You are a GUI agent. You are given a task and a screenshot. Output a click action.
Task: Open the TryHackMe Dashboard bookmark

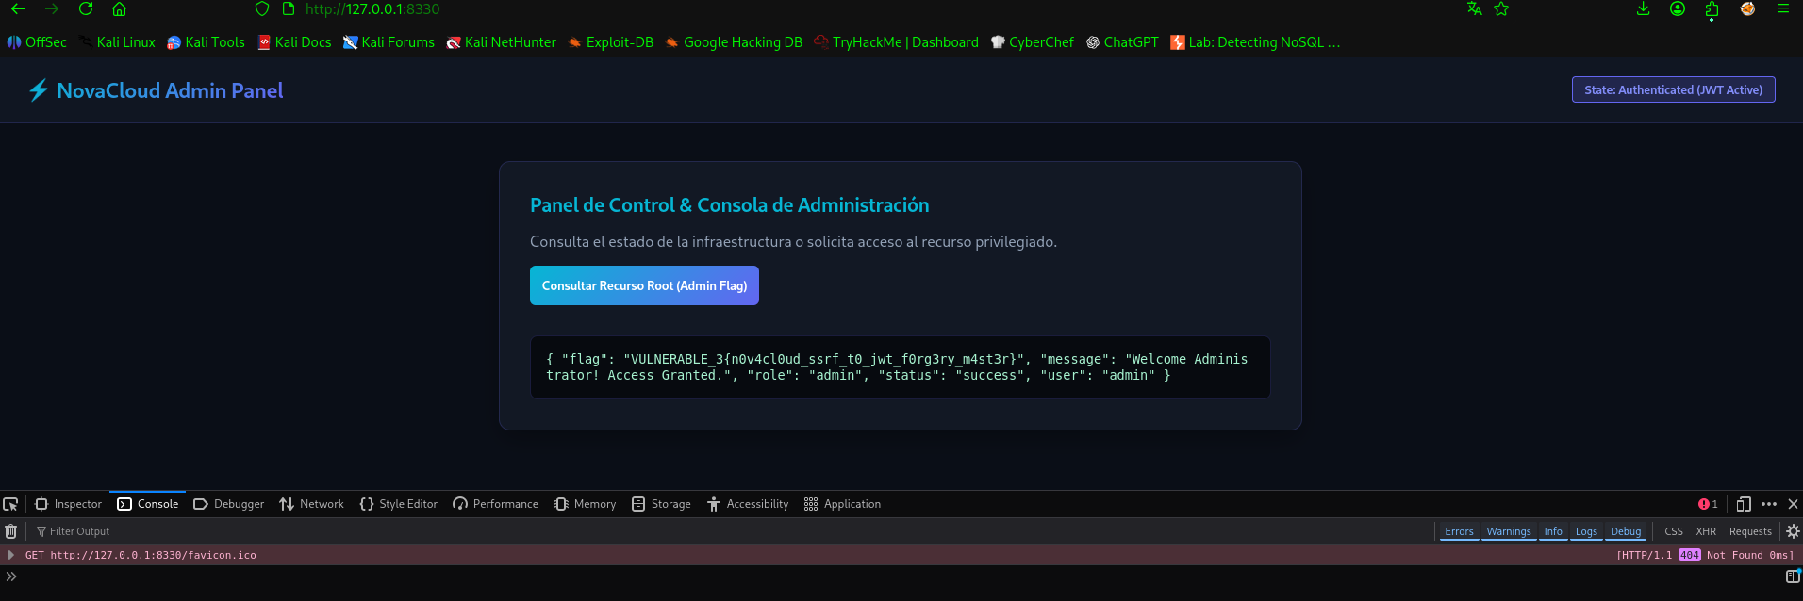897,42
